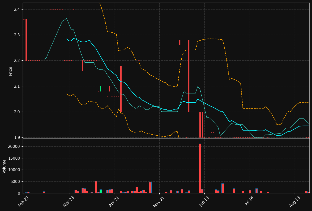Click the May 21 date label
This screenshot has height=211, width=312.
pos(159,202)
